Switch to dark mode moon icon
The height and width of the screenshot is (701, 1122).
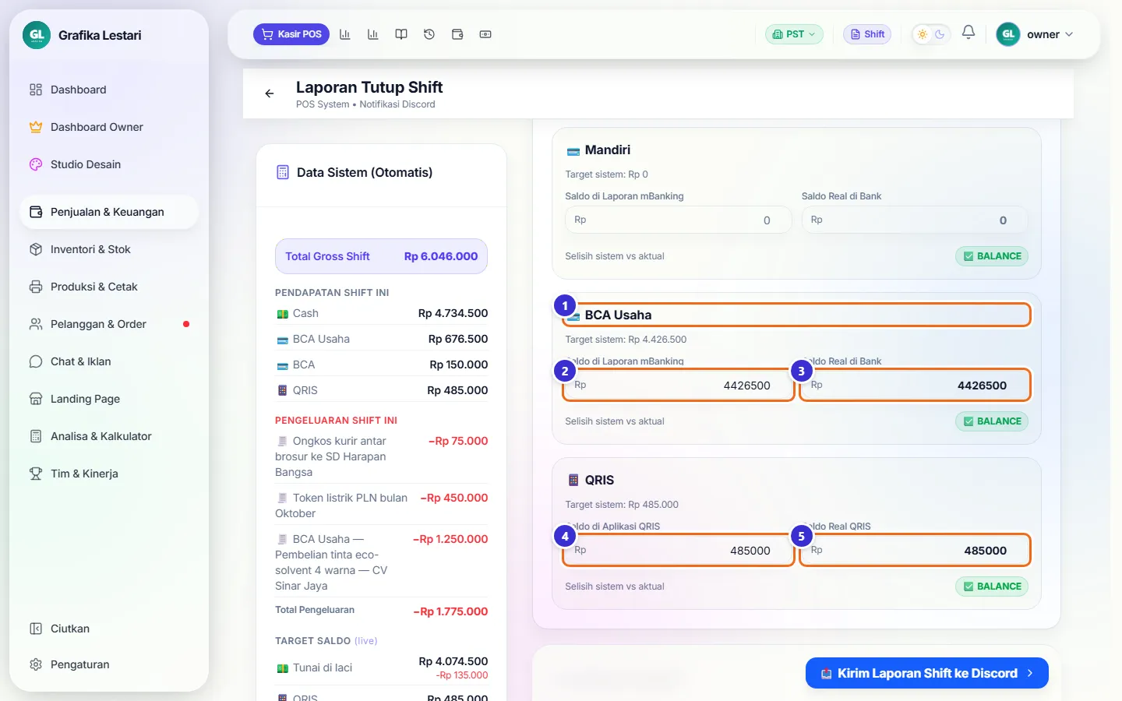940,34
